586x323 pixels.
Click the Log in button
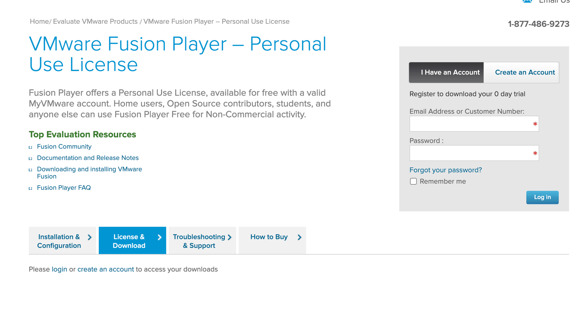[542, 197]
